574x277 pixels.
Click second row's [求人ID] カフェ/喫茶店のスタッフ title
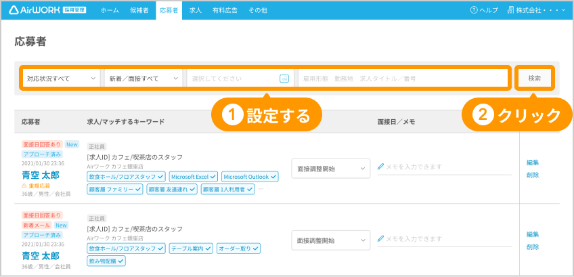[135, 230]
